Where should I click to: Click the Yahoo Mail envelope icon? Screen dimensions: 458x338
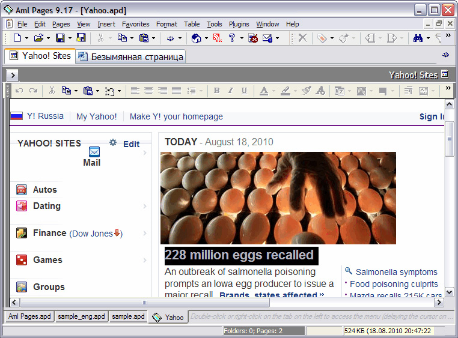[x=94, y=151]
